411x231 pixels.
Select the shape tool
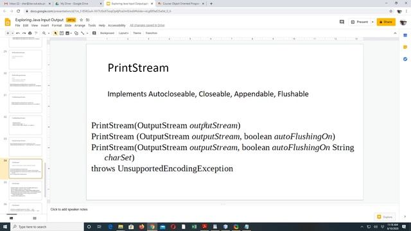[x=76, y=33]
